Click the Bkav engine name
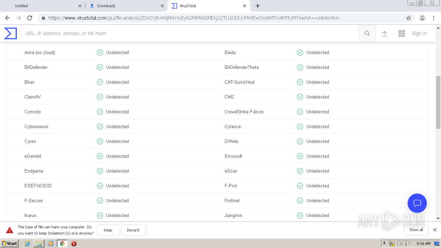The image size is (441, 248). [x=29, y=82]
